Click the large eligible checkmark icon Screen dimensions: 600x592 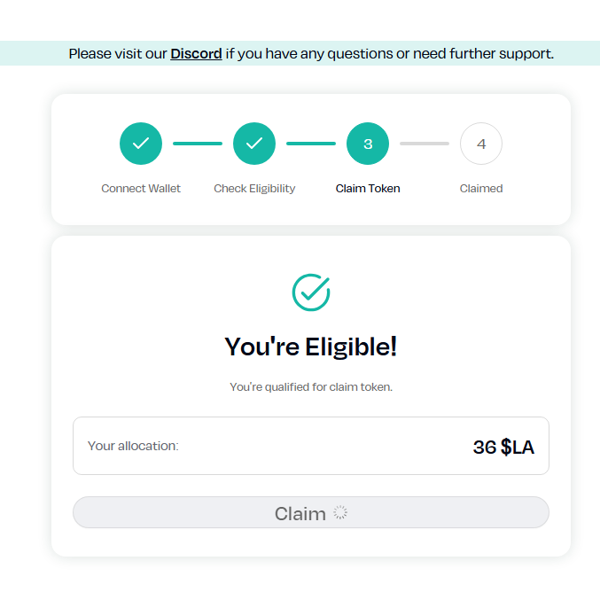click(311, 292)
